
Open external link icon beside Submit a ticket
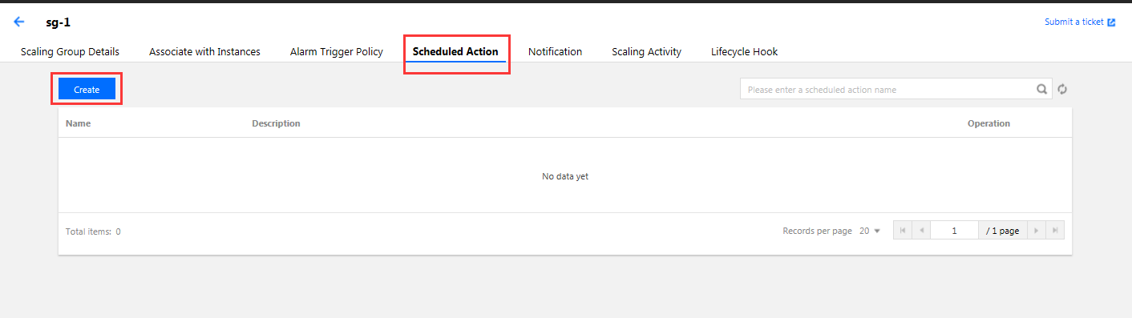(1111, 22)
